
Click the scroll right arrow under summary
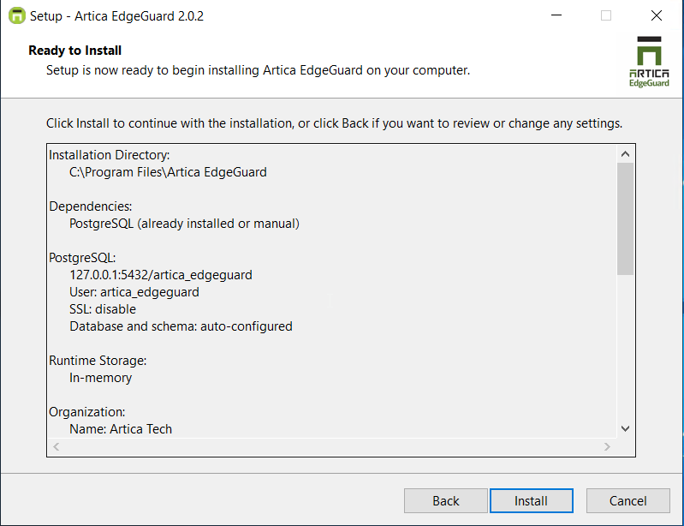tap(607, 446)
